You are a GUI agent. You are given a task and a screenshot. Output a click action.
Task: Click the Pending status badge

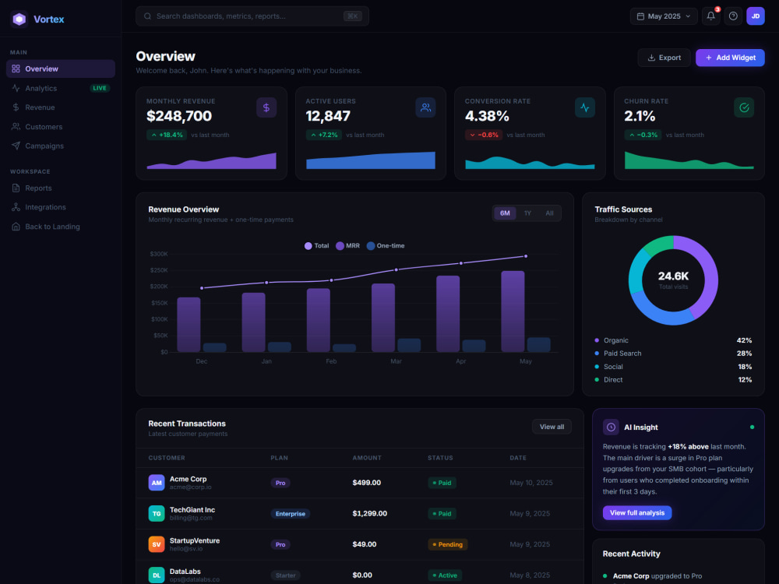click(448, 545)
